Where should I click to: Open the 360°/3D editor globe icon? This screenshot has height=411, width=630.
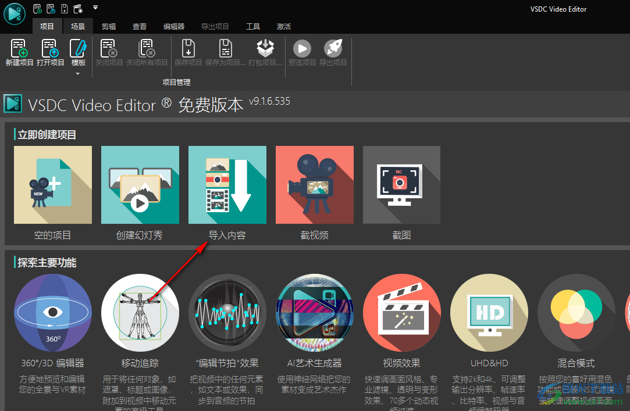click(52, 313)
